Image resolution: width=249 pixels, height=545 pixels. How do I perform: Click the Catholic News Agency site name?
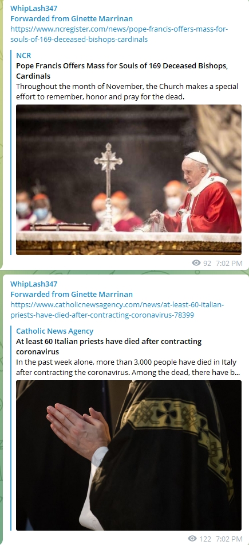[55, 331]
